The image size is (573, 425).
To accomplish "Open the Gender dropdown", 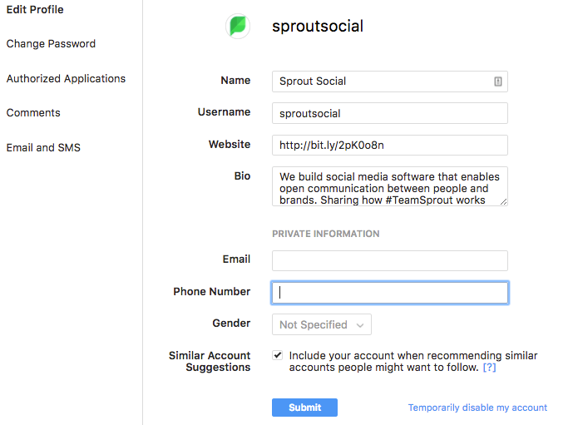I will click(x=321, y=324).
